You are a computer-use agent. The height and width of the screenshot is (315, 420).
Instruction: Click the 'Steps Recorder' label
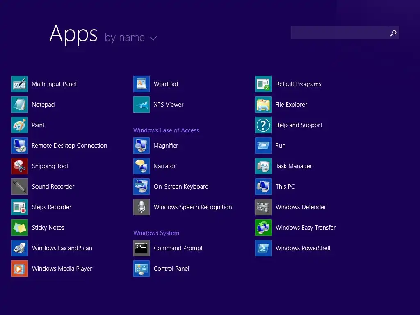coord(52,207)
